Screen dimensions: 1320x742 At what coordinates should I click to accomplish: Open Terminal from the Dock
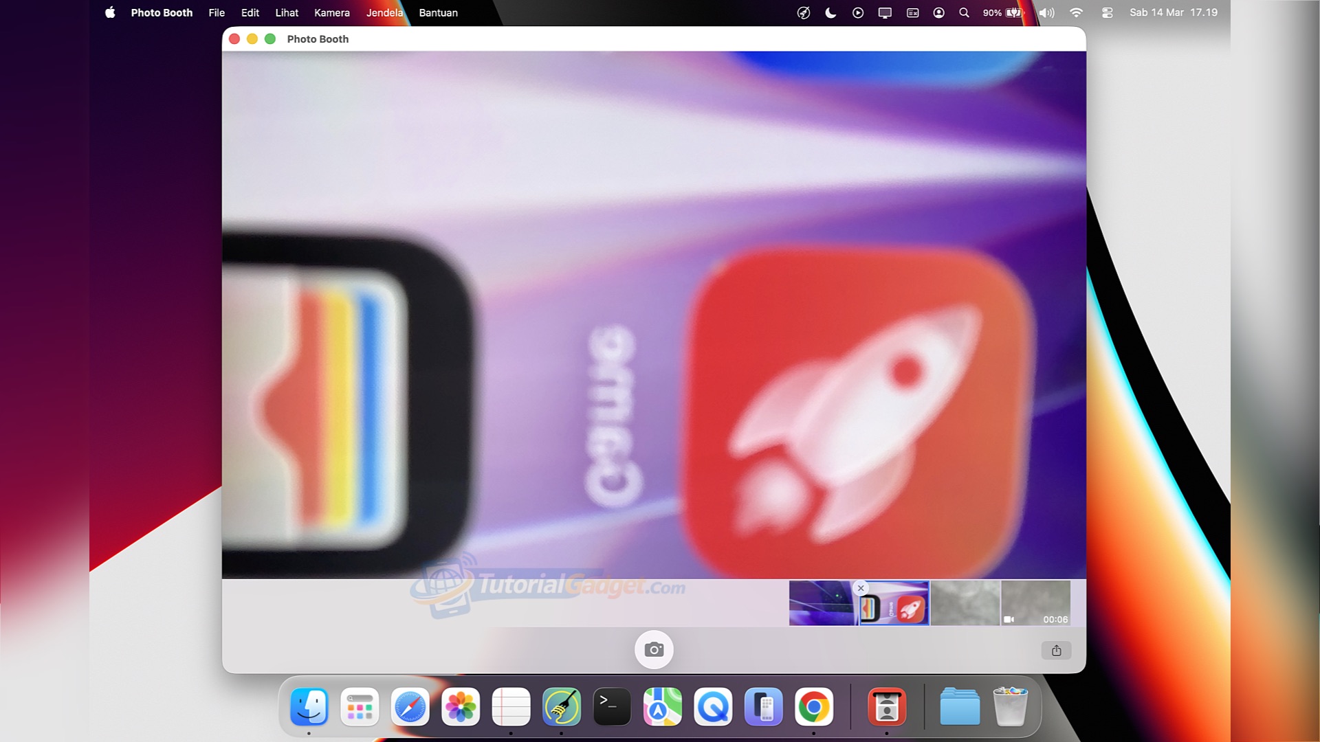click(x=612, y=707)
